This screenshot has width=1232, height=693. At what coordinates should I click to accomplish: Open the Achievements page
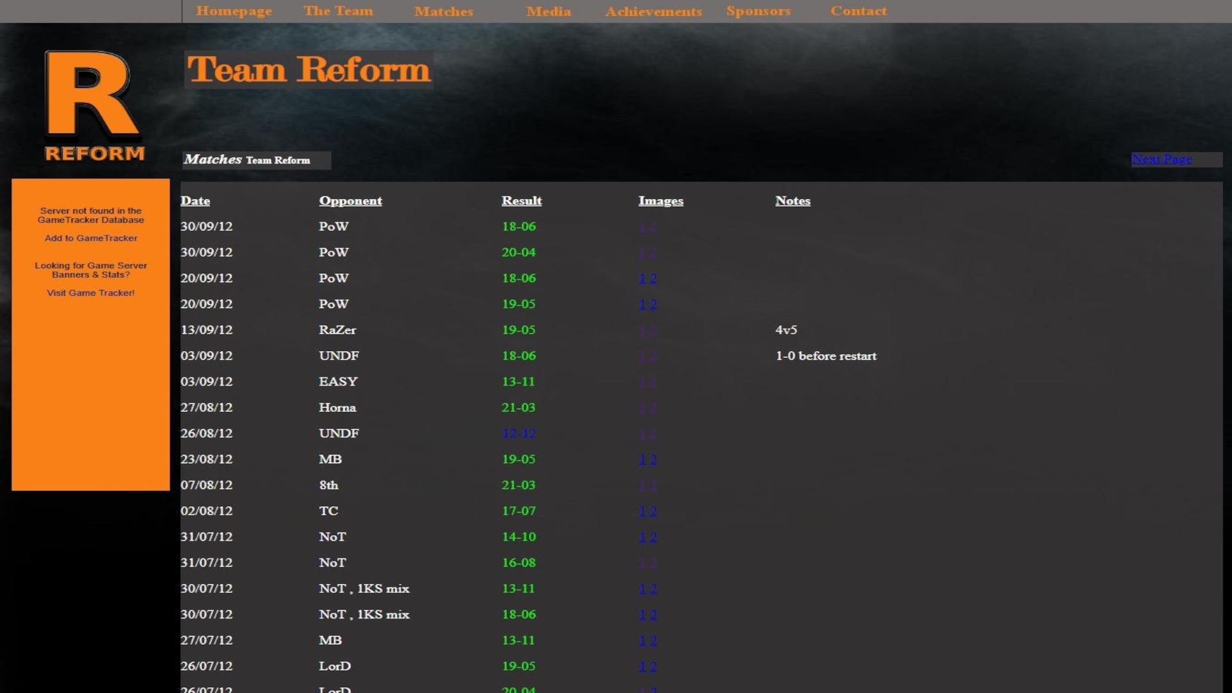pyautogui.click(x=653, y=12)
